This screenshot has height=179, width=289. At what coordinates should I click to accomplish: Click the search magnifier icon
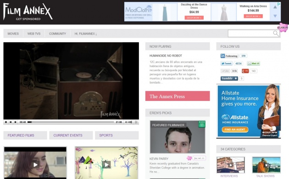pyautogui.click(x=276, y=34)
